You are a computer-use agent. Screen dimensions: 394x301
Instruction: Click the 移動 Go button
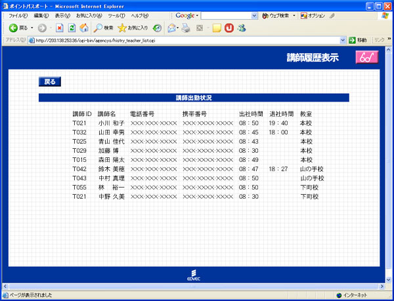pos(359,40)
